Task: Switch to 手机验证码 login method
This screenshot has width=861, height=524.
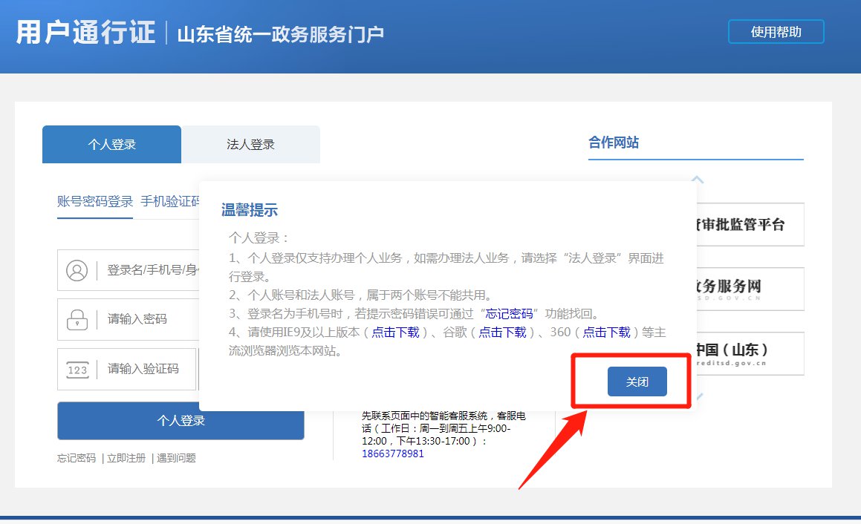Action: pyautogui.click(x=170, y=201)
